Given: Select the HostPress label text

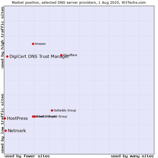Looking at the screenshot, I should coord(17,118).
